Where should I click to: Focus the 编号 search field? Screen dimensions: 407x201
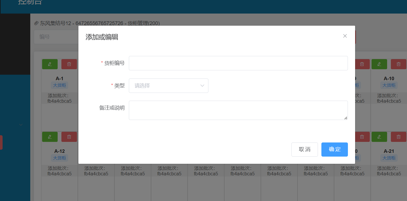[56, 37]
